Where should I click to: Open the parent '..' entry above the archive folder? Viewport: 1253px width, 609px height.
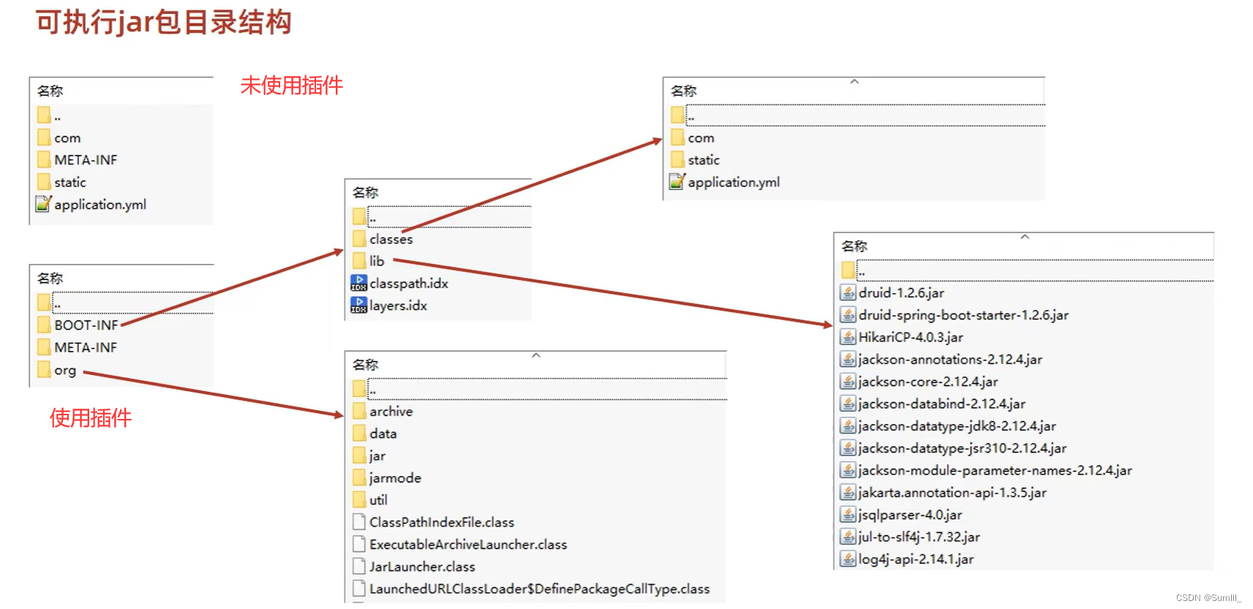click(539, 389)
